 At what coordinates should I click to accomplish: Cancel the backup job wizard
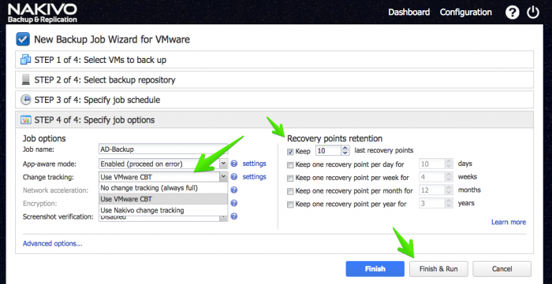pyautogui.click(x=502, y=269)
